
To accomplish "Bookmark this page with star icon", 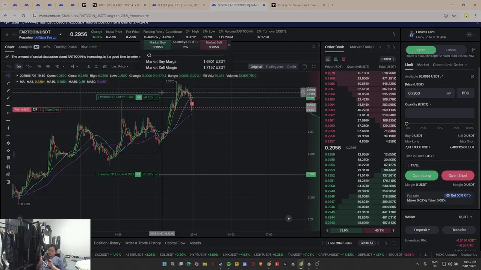I will 454,16.
